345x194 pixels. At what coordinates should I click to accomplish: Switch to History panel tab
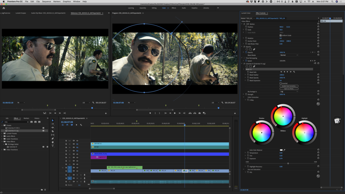[37, 118]
